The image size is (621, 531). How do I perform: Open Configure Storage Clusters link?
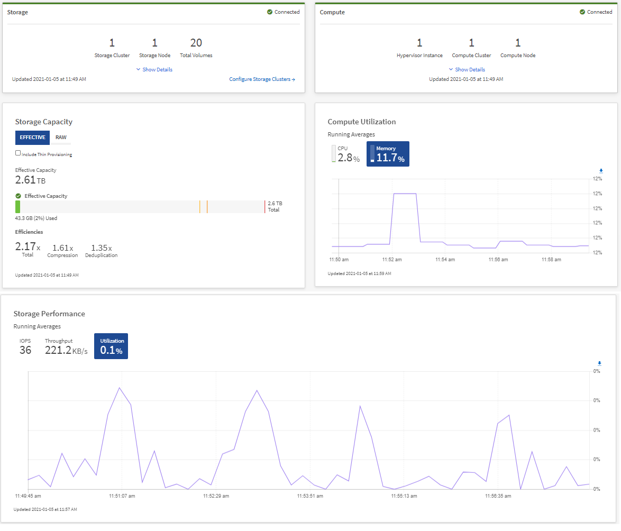[262, 79]
